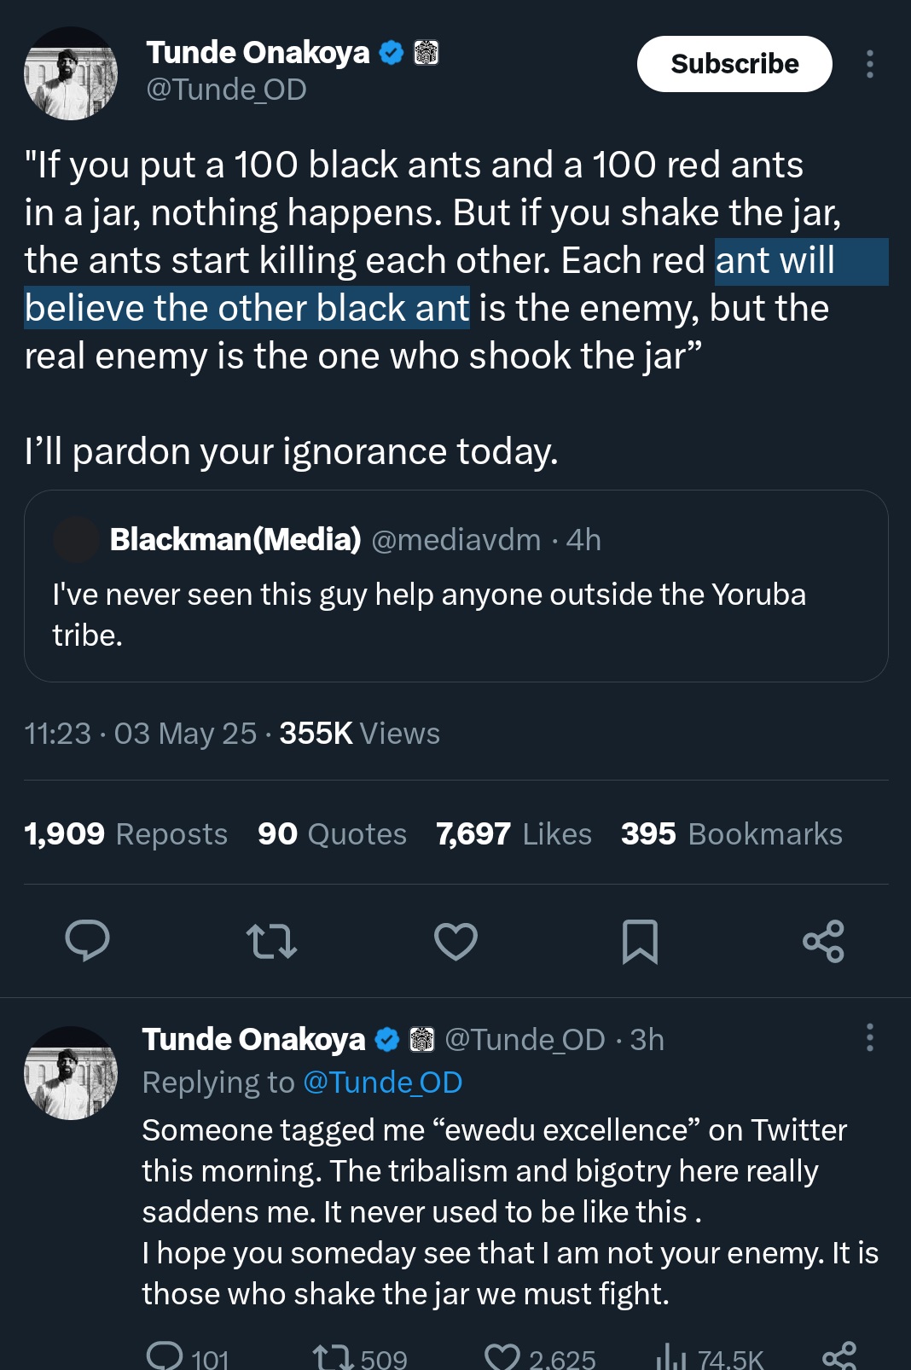The height and width of the screenshot is (1370, 911).
Task: View the 90 Quotes list
Action: coord(332,833)
